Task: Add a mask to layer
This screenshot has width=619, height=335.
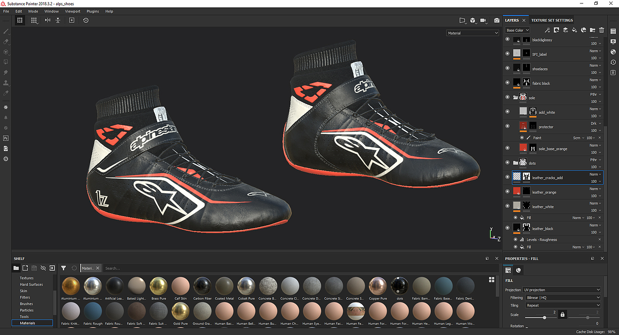Action: pos(557,30)
